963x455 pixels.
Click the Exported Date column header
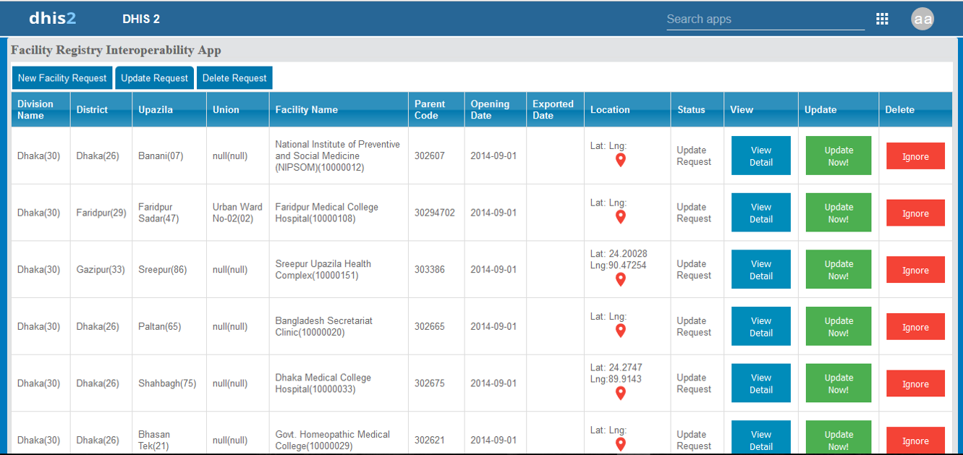click(x=555, y=109)
